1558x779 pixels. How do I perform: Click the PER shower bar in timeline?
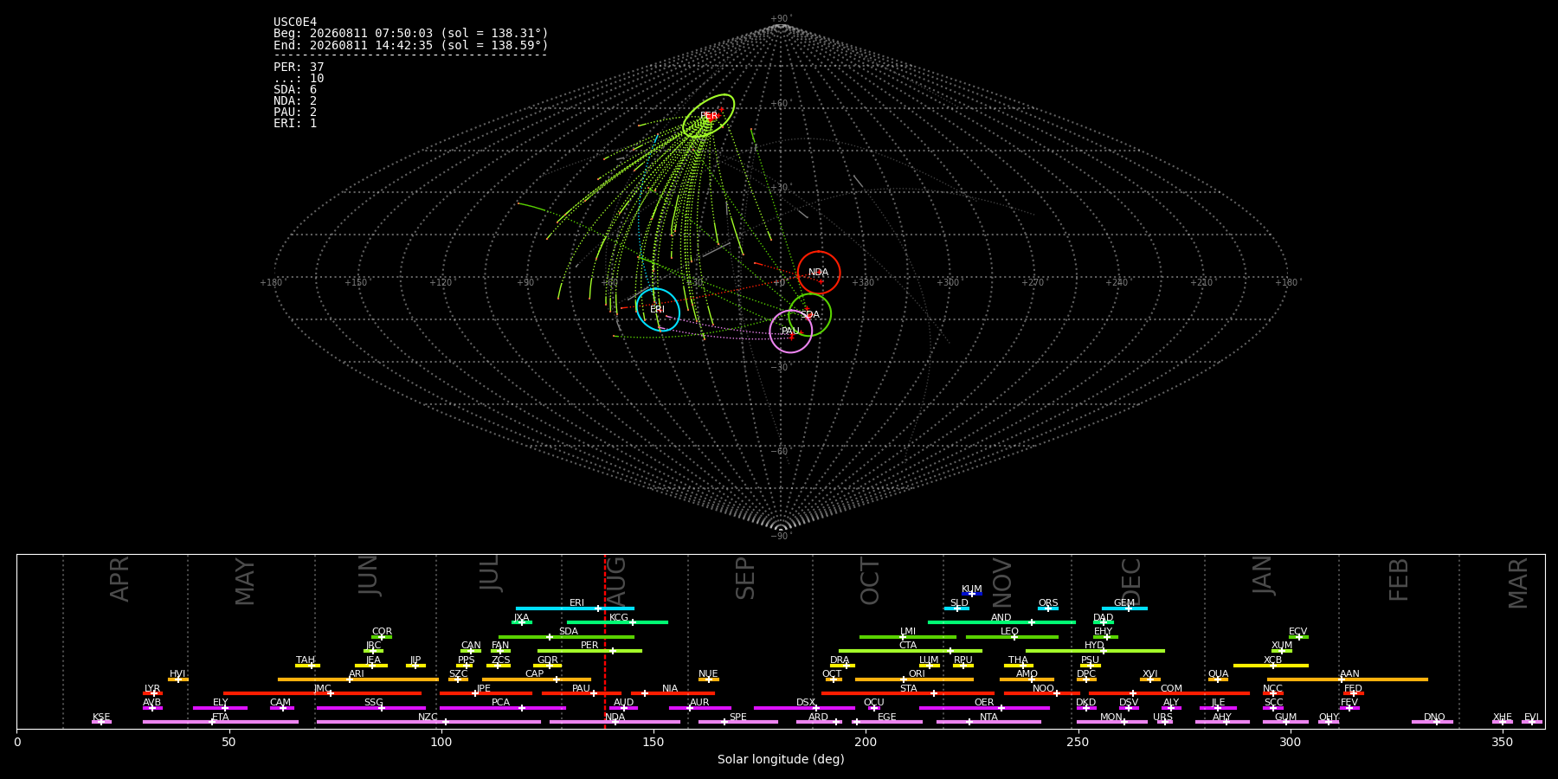[589, 651]
